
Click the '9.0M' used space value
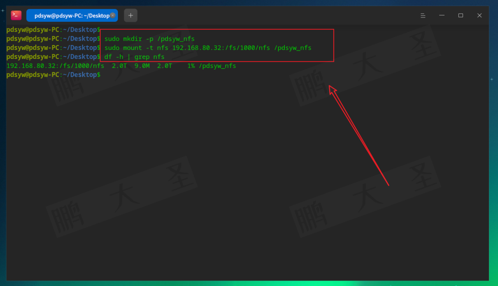click(142, 66)
